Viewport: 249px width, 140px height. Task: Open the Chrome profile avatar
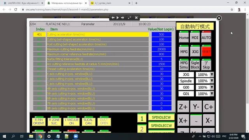click(x=239, y=9)
